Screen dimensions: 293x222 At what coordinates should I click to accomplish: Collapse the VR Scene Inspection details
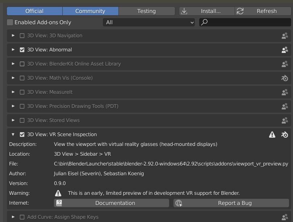pos(13,134)
